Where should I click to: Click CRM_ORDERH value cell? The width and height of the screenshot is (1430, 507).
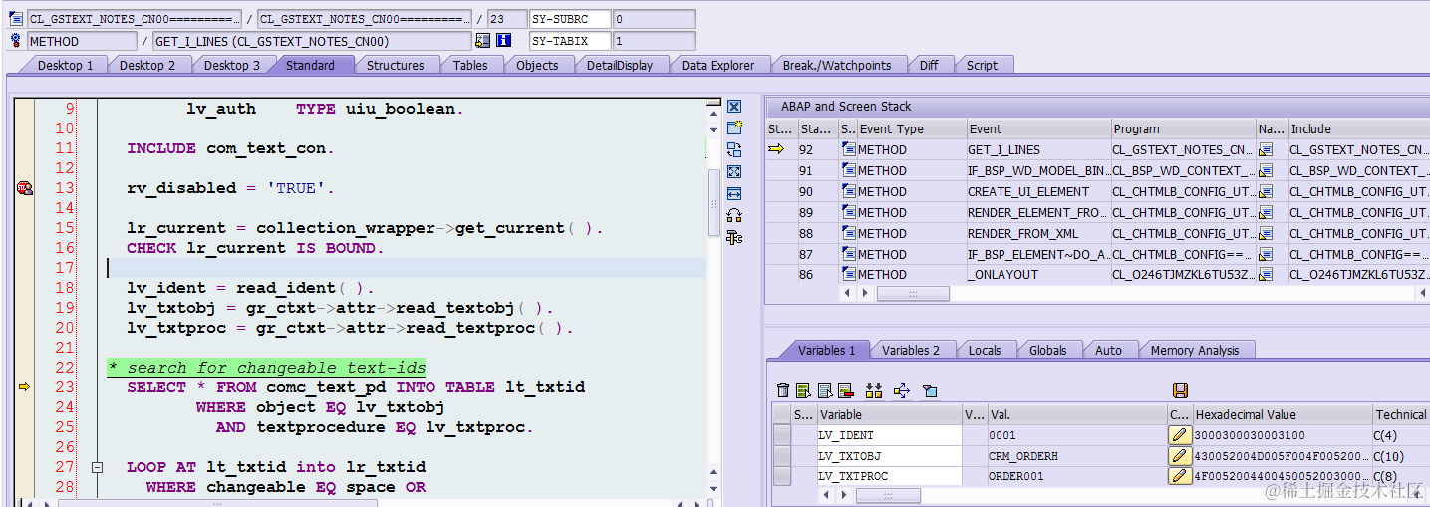point(1076,456)
